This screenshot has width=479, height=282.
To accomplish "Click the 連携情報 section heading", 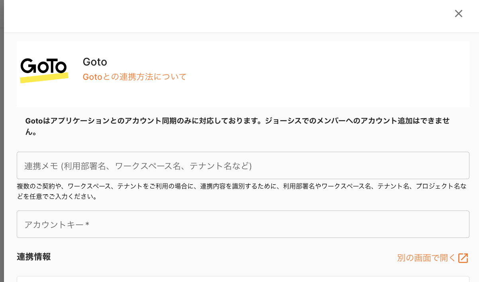I will (x=34, y=257).
